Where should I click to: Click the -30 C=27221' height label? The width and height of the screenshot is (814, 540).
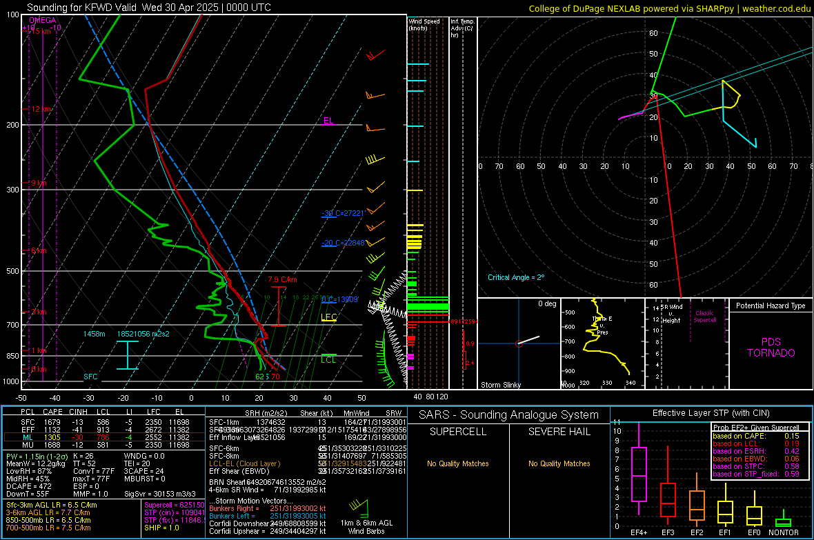point(343,213)
